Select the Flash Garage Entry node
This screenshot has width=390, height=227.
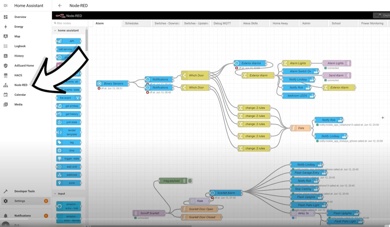[x=309, y=173]
